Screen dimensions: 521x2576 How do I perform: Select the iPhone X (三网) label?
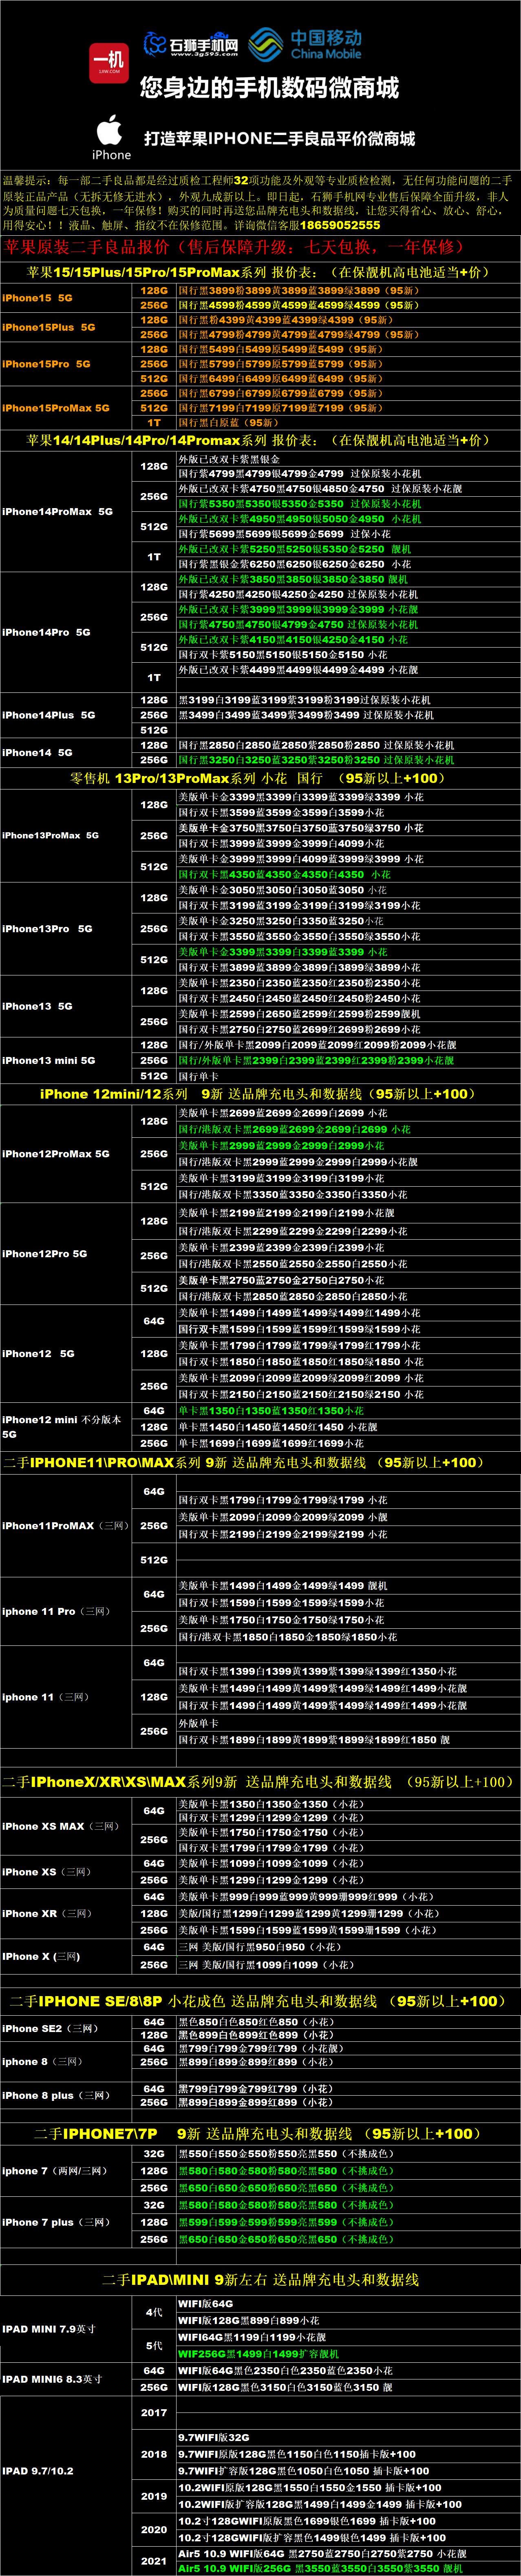[x=41, y=1956]
